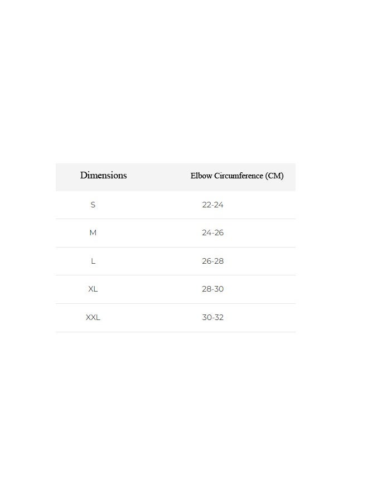Click the letter D in Dimensions
Image resolution: width=368 pixels, height=504 pixels.
[84, 175]
